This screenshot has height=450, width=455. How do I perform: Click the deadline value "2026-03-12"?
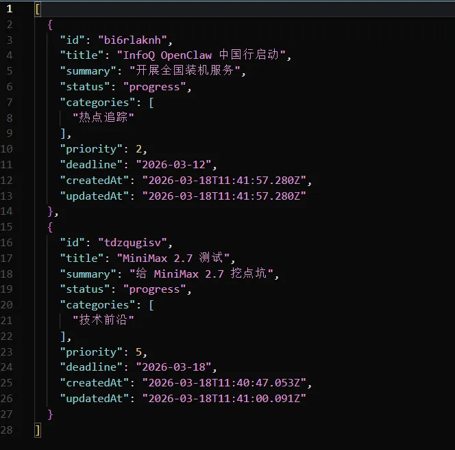click(176, 164)
